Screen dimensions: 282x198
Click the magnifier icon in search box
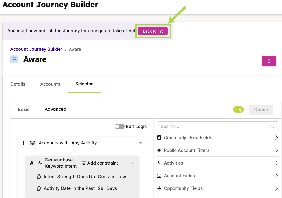(x=272, y=126)
